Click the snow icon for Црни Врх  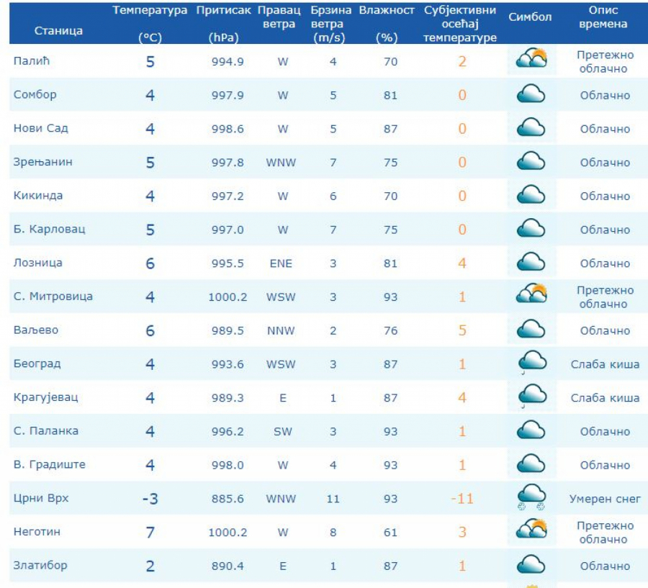pyautogui.click(x=531, y=497)
